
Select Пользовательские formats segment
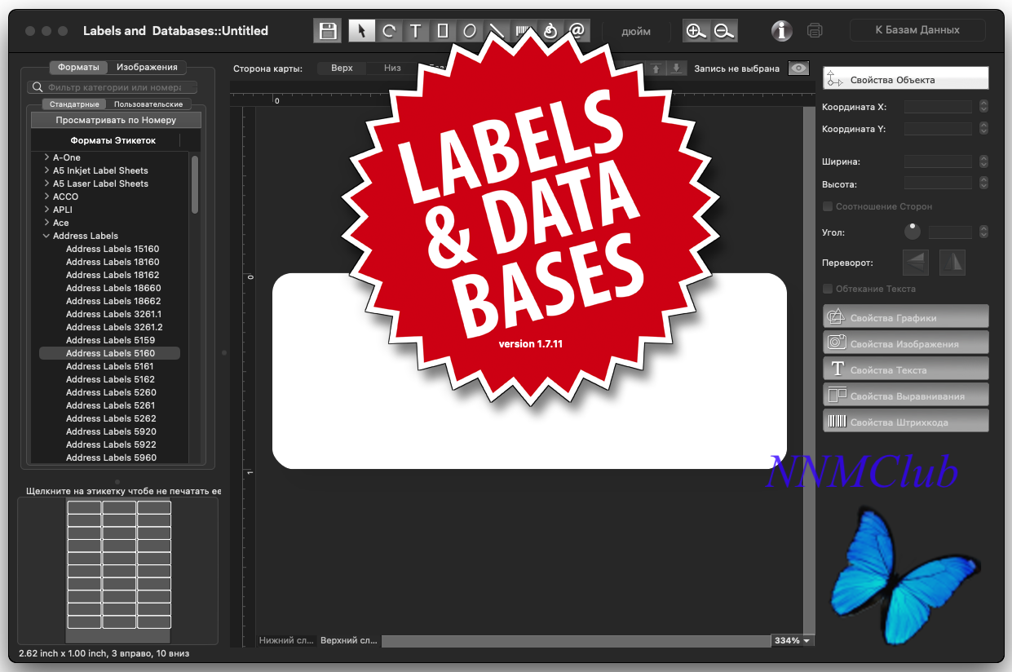(x=148, y=104)
